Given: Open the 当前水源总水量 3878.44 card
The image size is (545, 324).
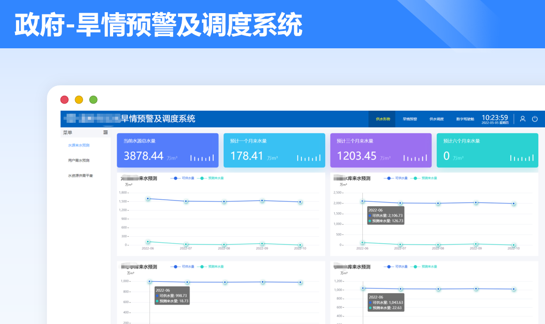Looking at the screenshot, I should coord(168,151).
